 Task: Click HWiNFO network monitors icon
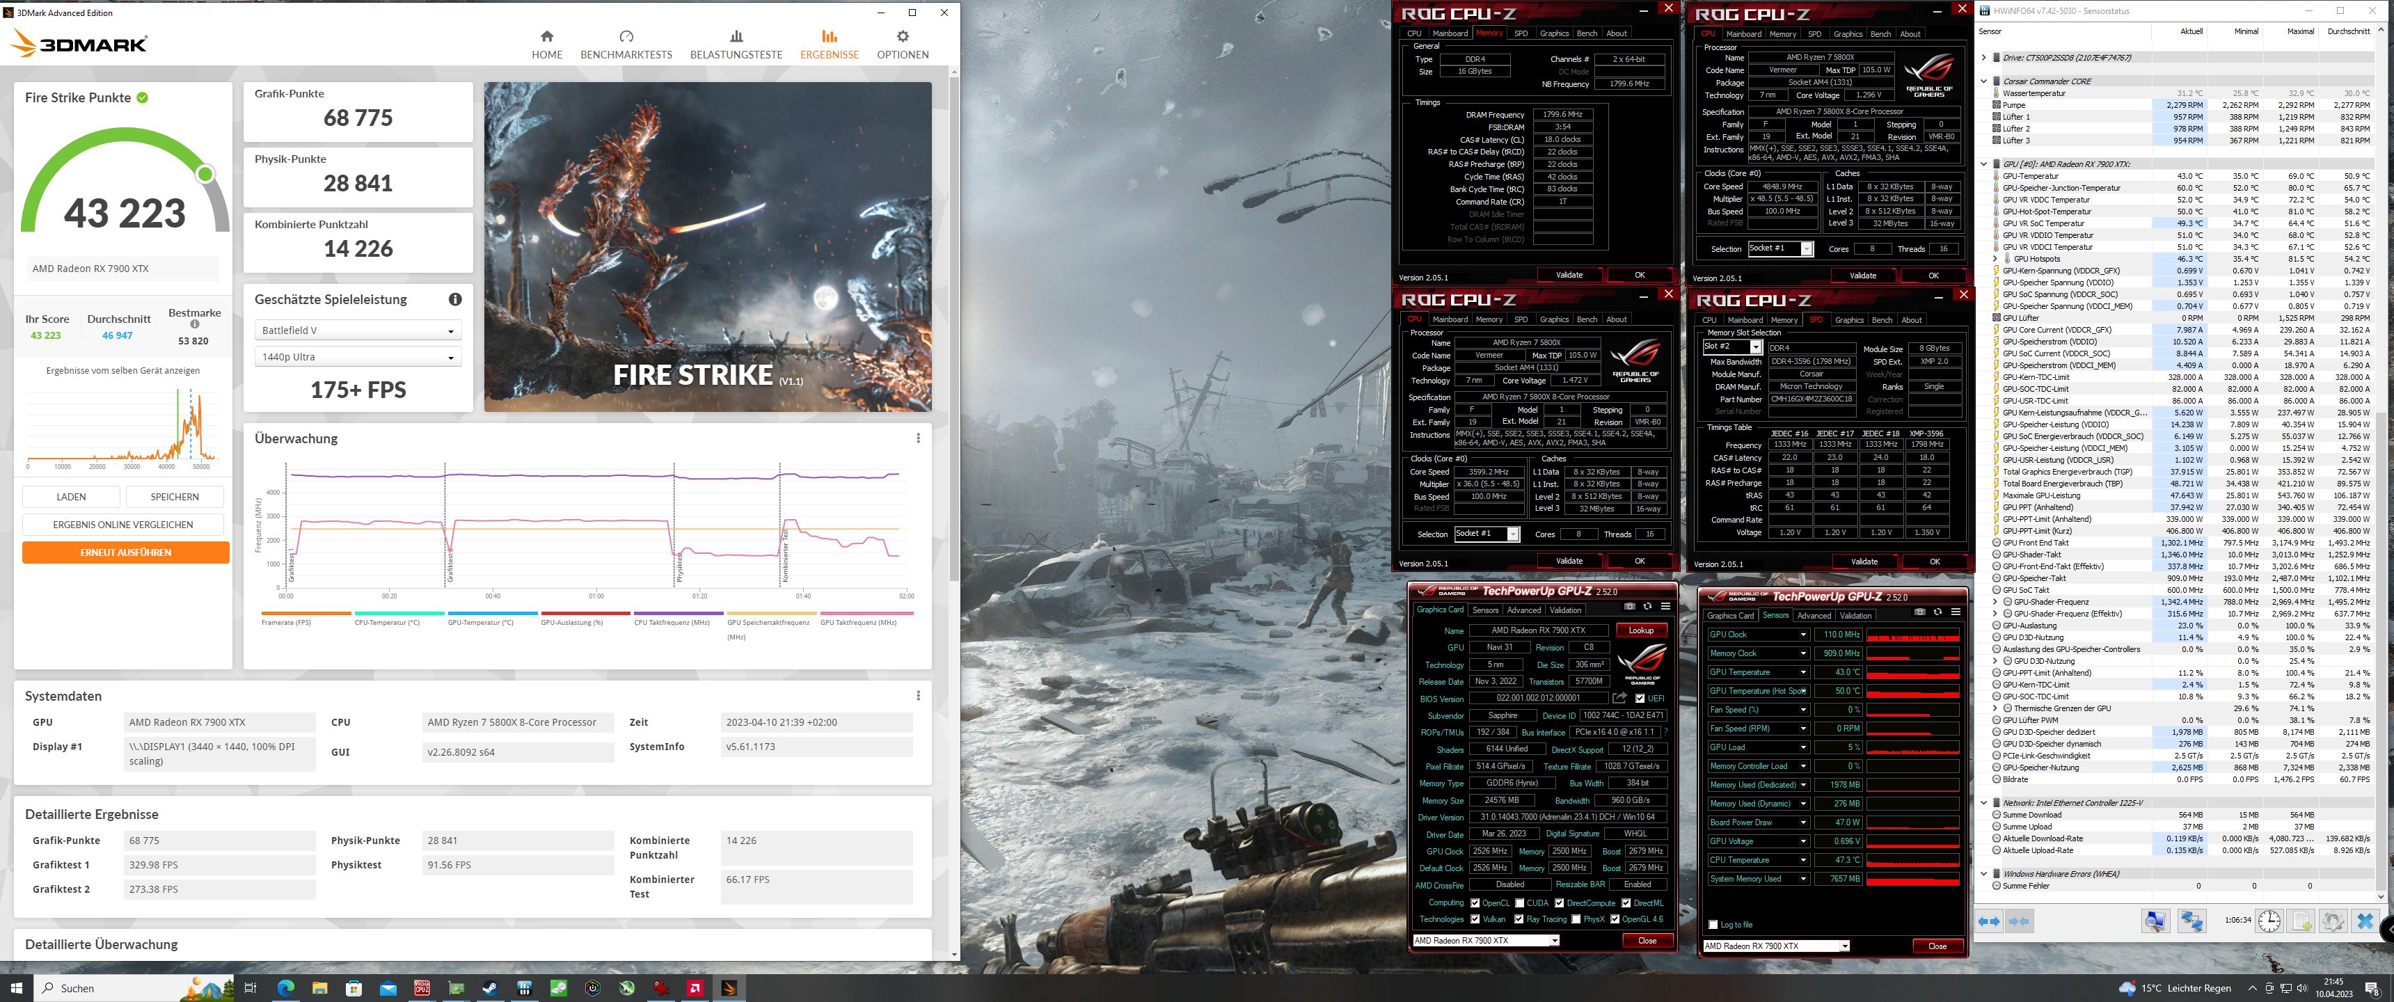click(x=2191, y=921)
